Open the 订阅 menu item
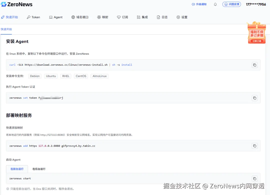 tap(122, 17)
